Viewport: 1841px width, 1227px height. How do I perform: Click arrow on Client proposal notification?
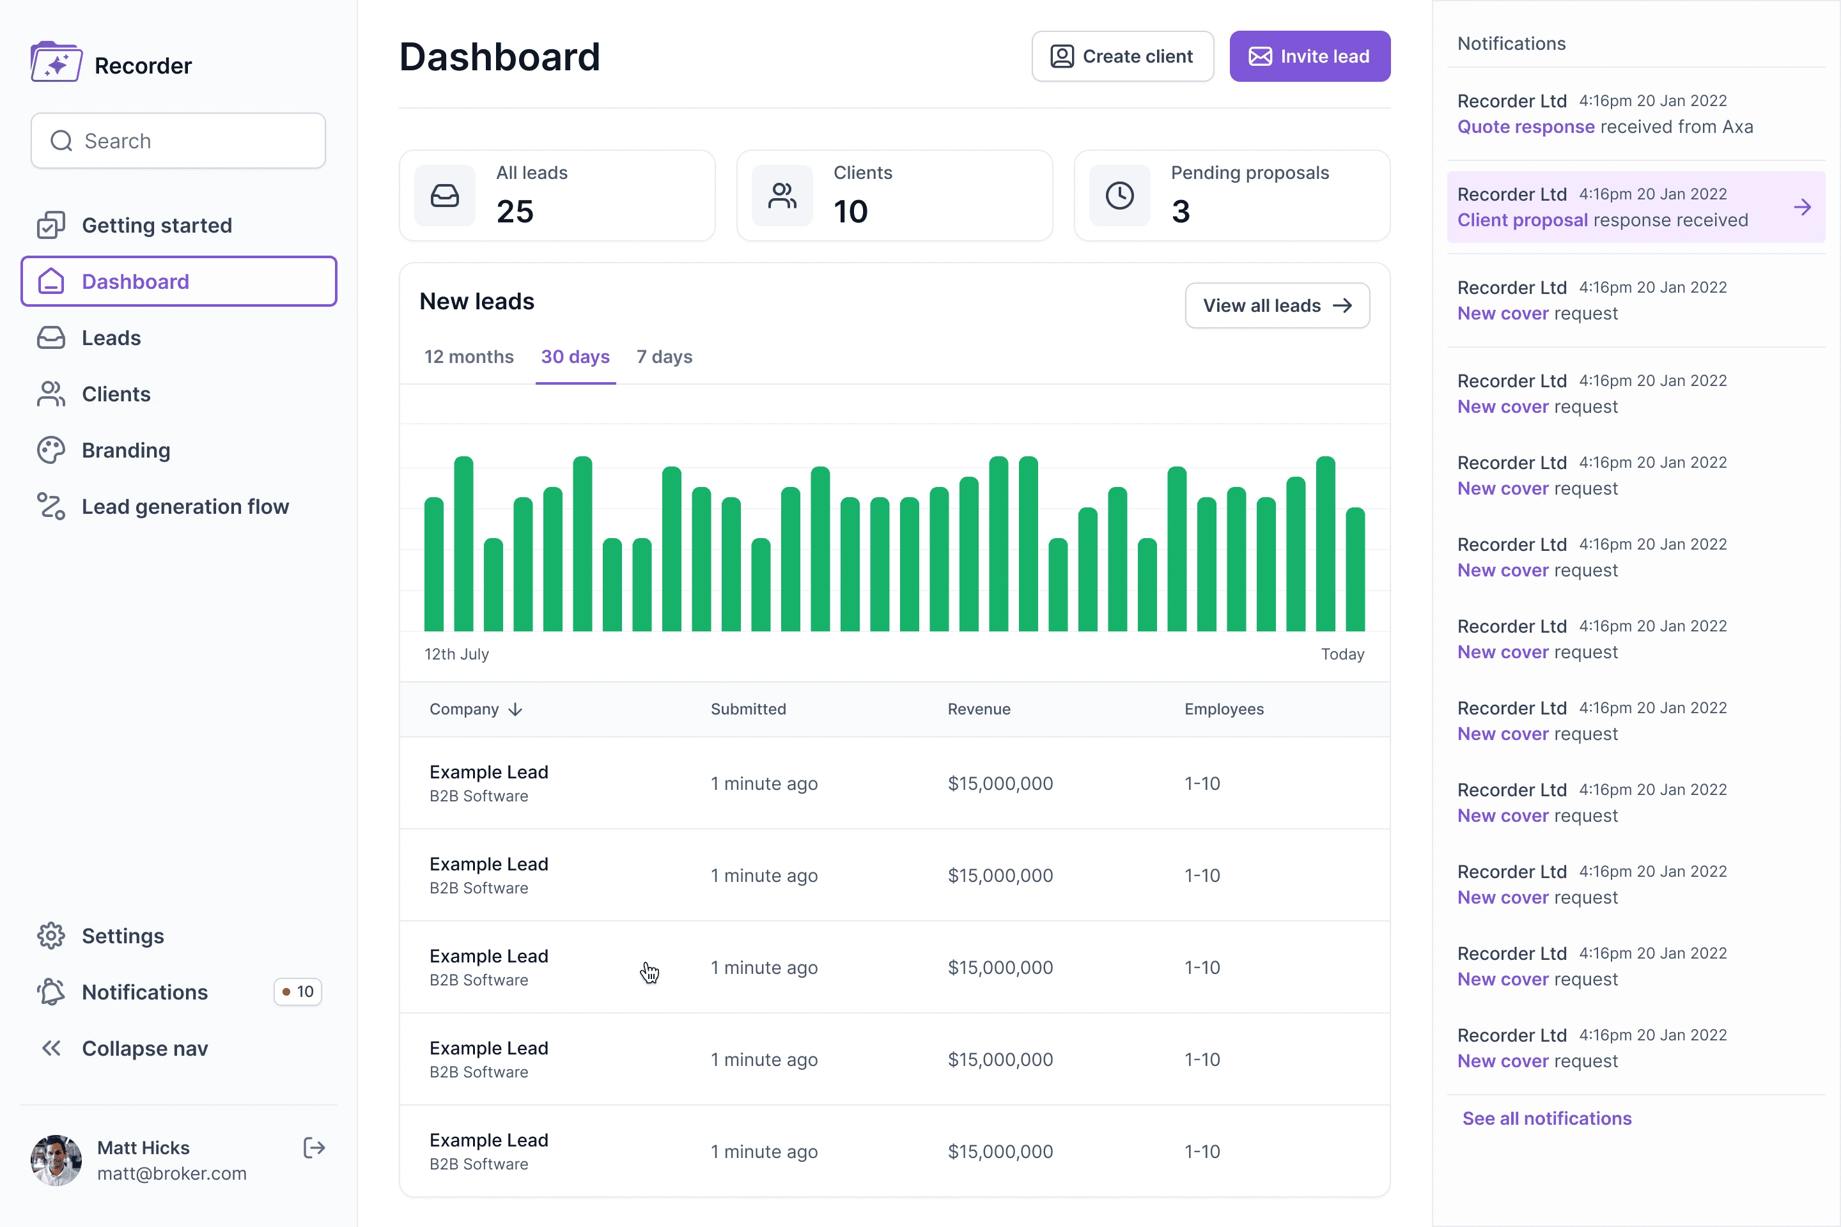1802,207
